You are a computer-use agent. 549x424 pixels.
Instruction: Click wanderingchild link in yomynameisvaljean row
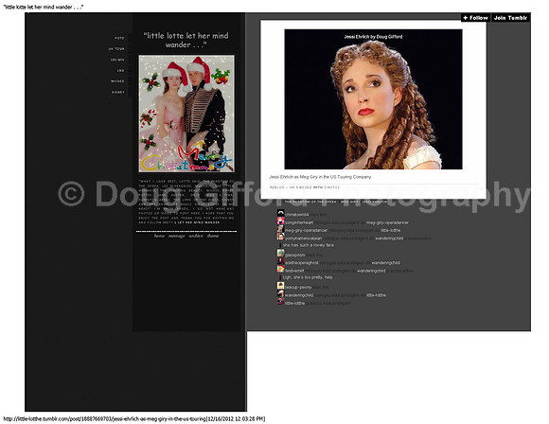pyautogui.click(x=389, y=238)
